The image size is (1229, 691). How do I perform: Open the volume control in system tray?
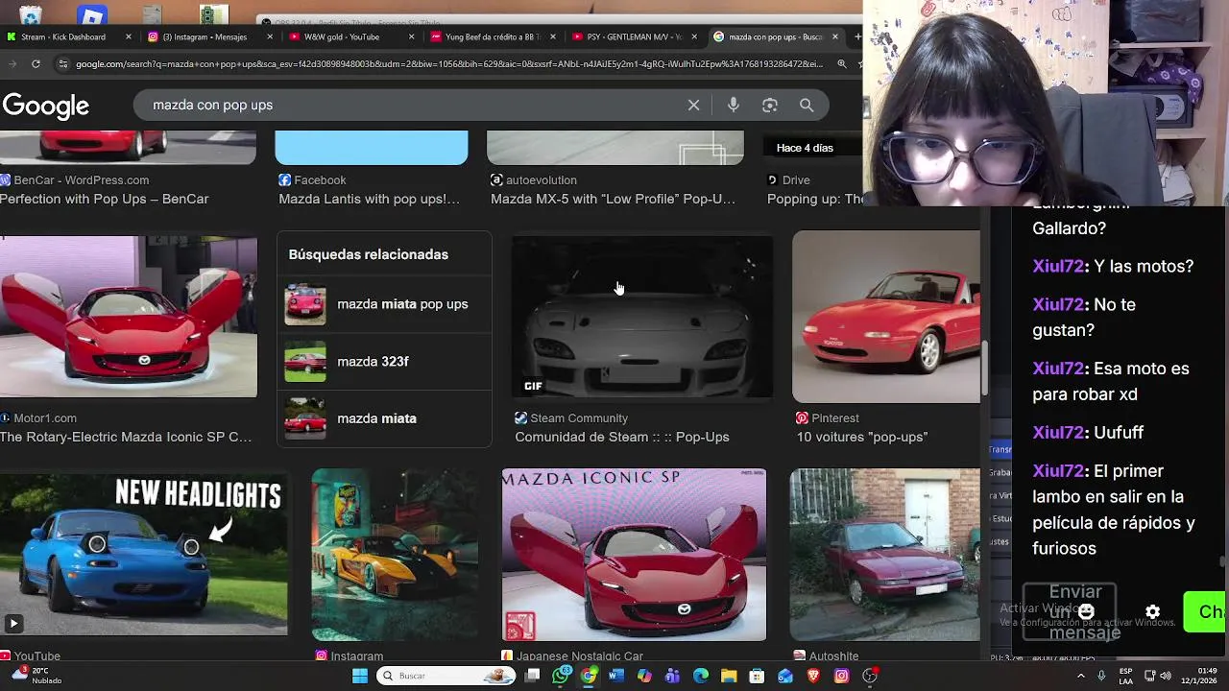pyautogui.click(x=1166, y=676)
